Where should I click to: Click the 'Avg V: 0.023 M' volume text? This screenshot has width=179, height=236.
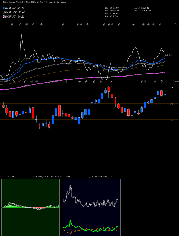141,8
